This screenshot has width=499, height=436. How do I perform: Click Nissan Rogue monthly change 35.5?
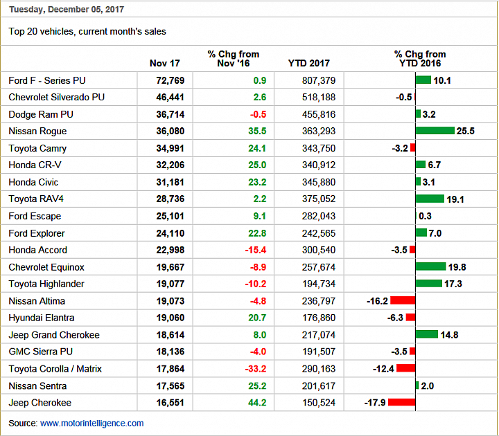tap(257, 131)
